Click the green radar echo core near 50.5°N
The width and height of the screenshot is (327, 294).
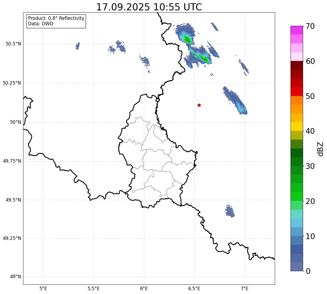click(x=187, y=39)
